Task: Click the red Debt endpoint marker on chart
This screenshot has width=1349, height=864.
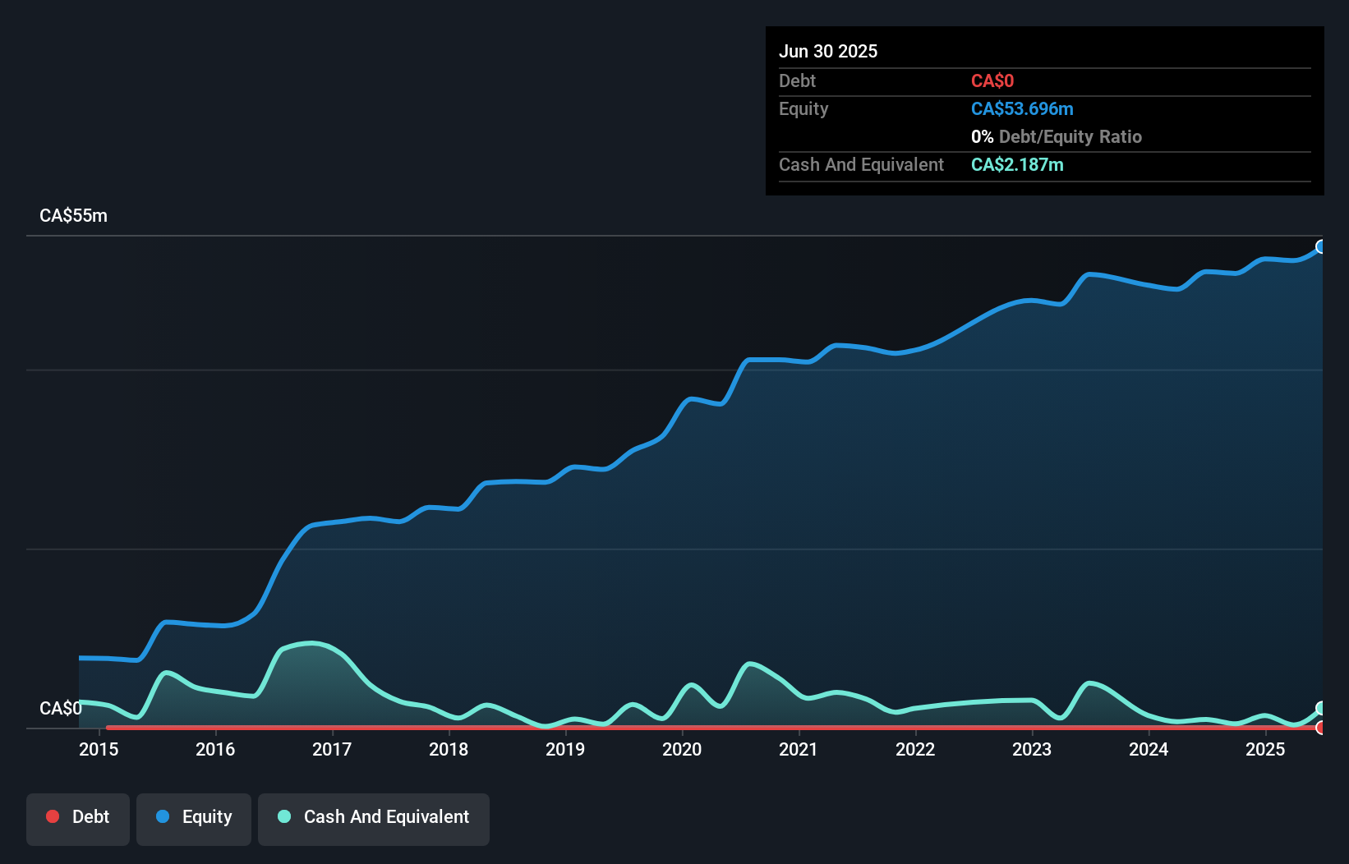Action: click(x=1321, y=728)
